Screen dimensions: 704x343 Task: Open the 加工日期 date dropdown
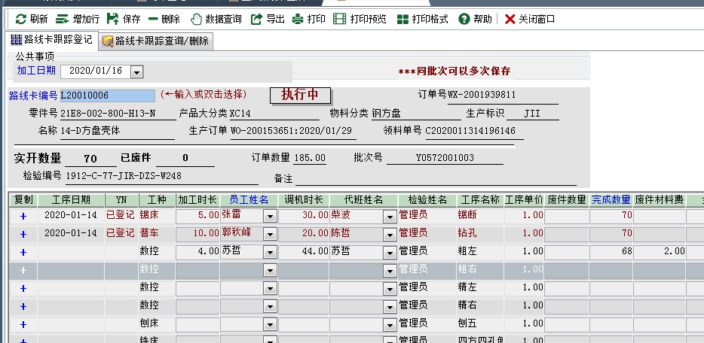pyautogui.click(x=137, y=71)
